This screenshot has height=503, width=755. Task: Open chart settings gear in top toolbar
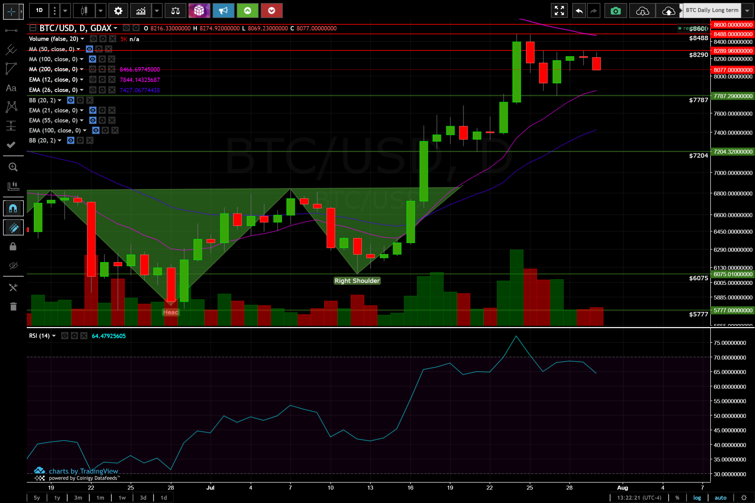(x=118, y=11)
